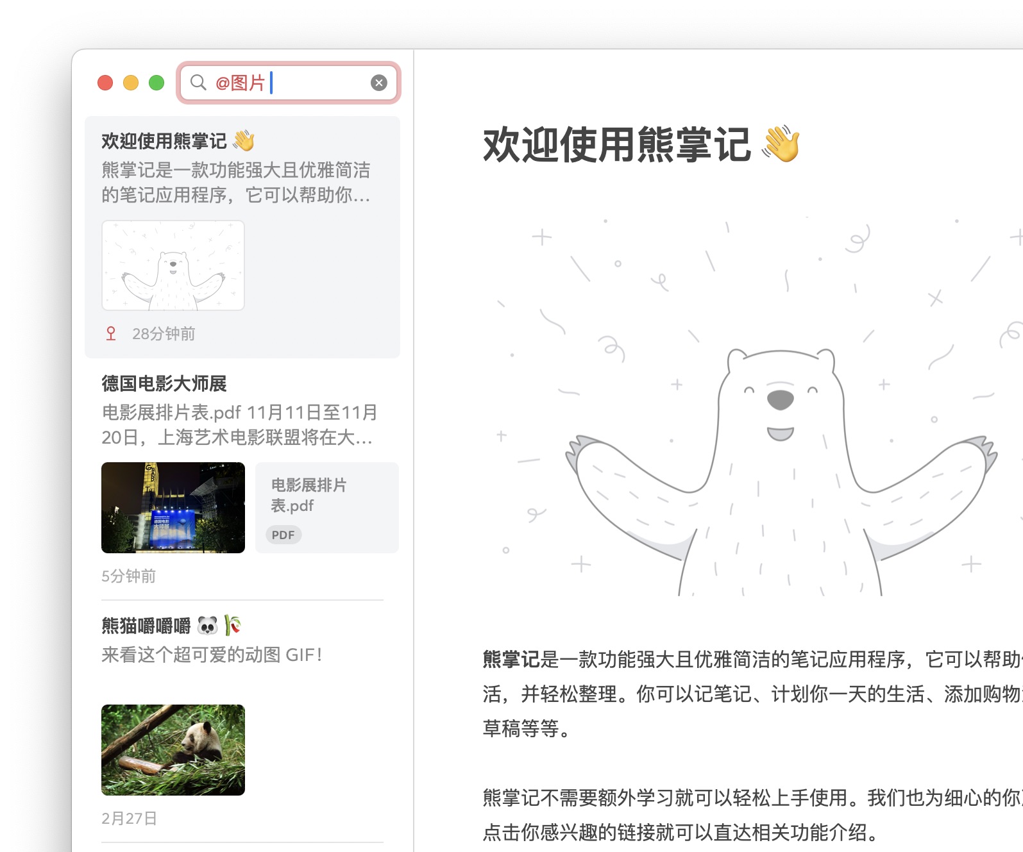Image resolution: width=1023 pixels, height=852 pixels.
Task: Click the search magnifier icon
Action: [198, 83]
